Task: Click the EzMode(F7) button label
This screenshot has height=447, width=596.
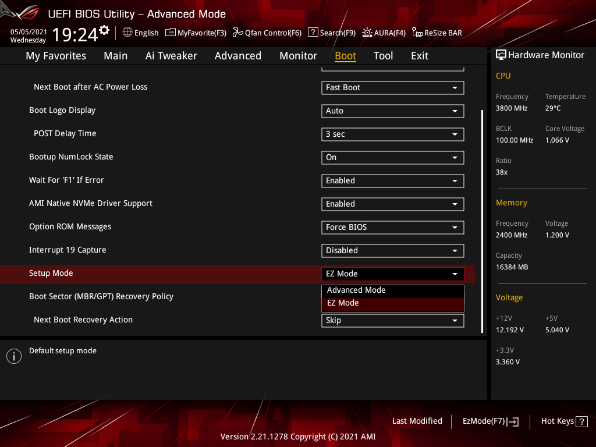Action: [x=484, y=421]
